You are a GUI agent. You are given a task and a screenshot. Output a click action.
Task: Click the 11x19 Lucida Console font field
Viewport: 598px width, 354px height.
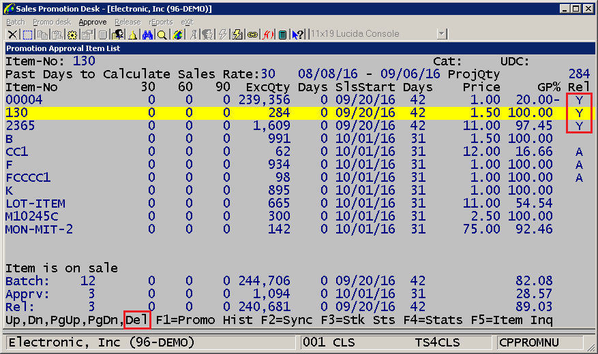[x=374, y=34]
